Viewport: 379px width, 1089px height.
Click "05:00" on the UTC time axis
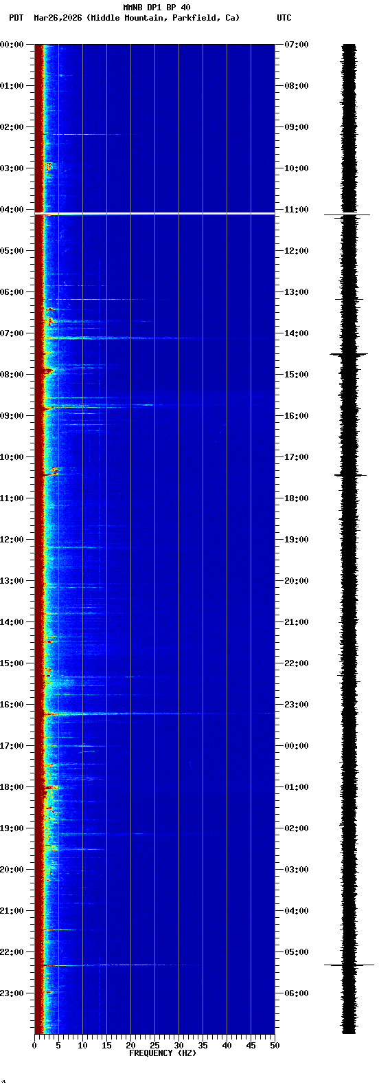coord(297,952)
